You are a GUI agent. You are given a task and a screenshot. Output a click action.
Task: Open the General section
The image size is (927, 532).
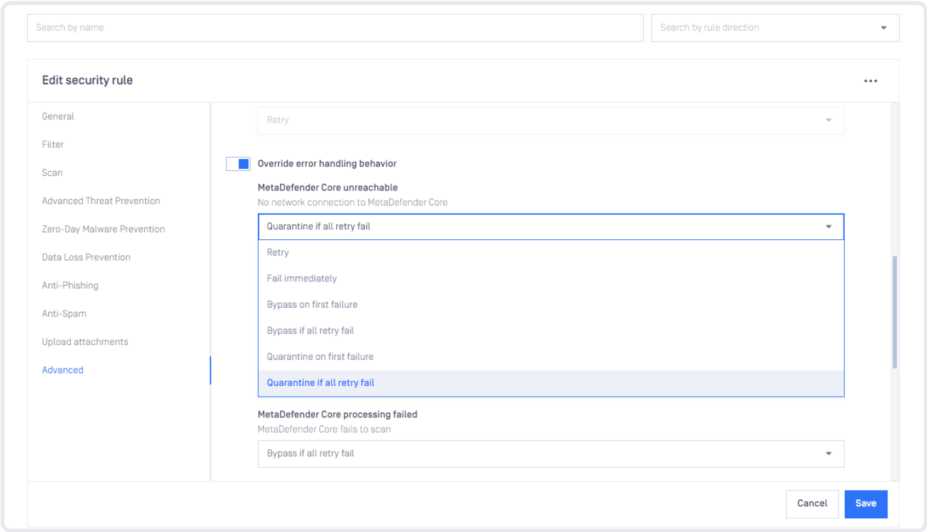[x=58, y=117]
